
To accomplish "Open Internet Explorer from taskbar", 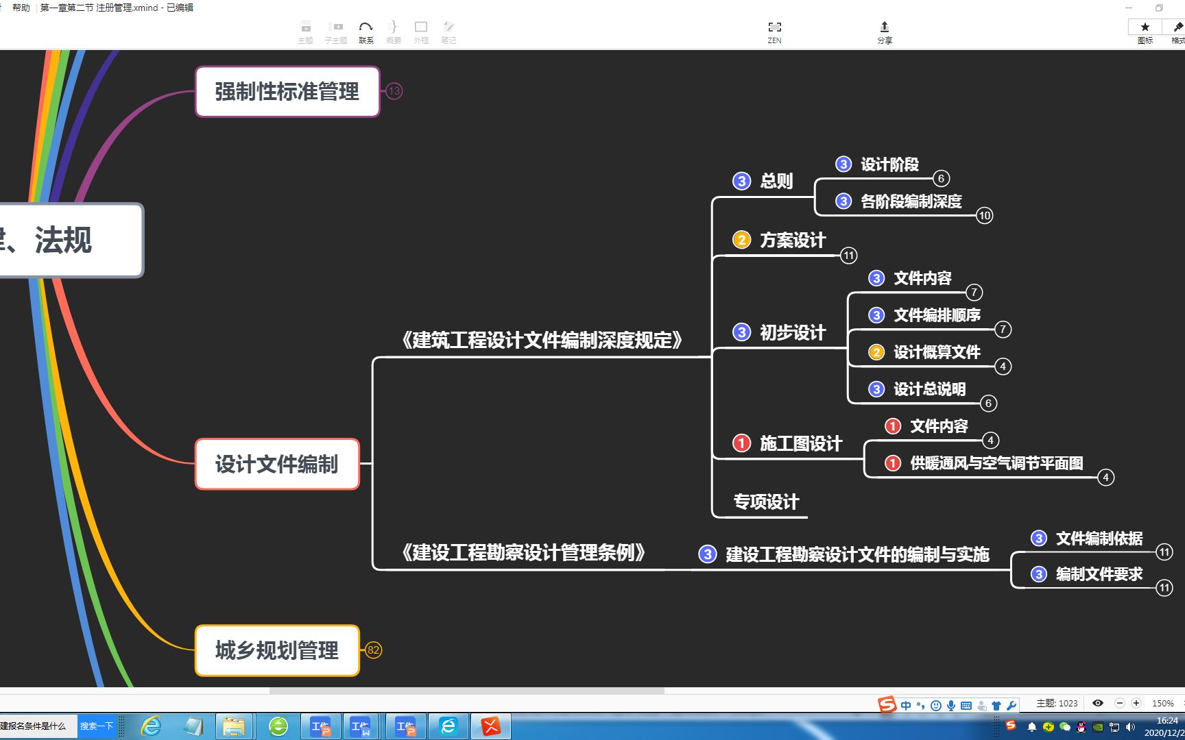I will point(151,726).
